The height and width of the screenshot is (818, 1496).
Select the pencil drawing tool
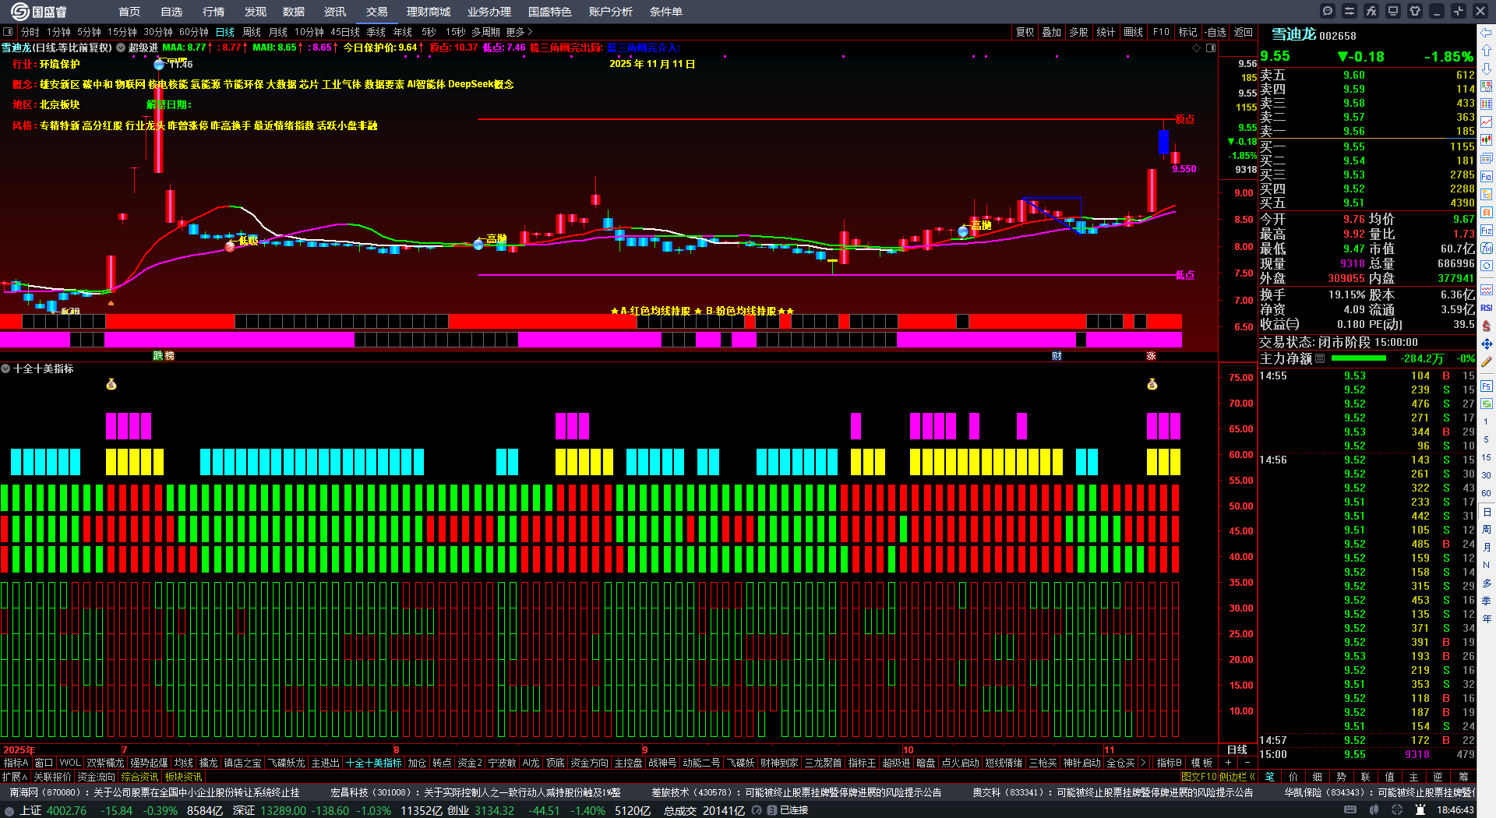coord(1487,361)
